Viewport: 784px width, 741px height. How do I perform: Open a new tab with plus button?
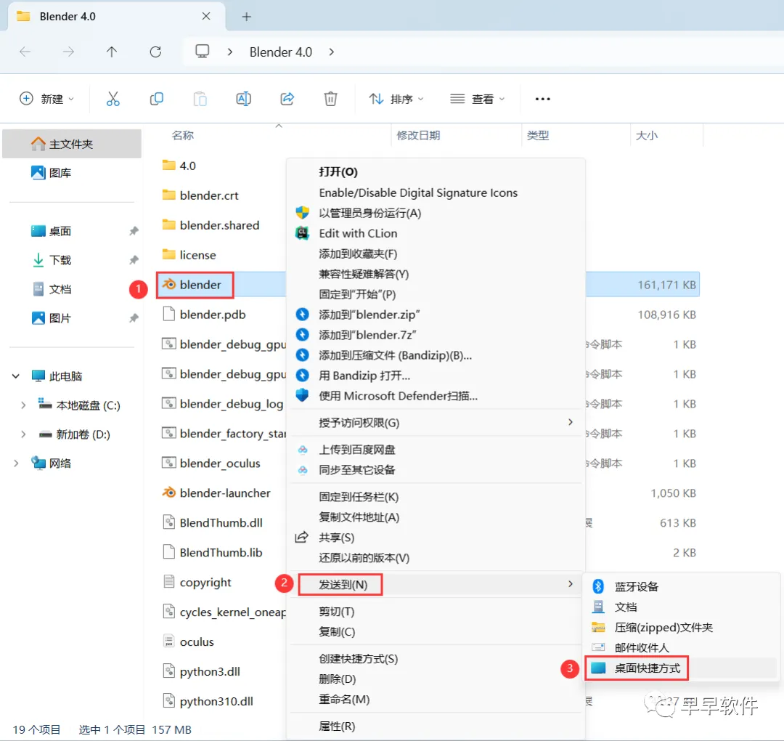point(247,17)
